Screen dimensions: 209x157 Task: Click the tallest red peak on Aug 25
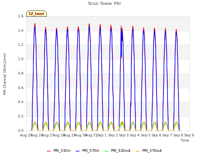click(x=35, y=24)
